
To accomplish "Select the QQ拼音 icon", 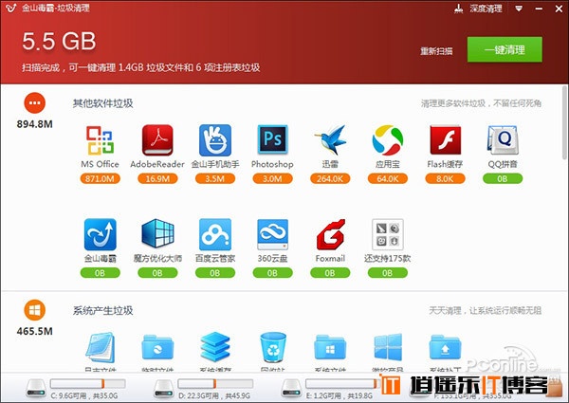I will [503, 140].
